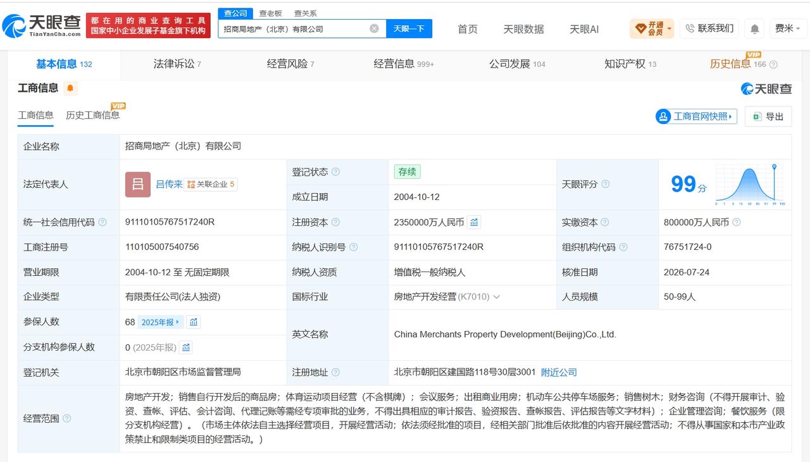Click the red 国家中小企业发展子基金 banner

click(148, 25)
